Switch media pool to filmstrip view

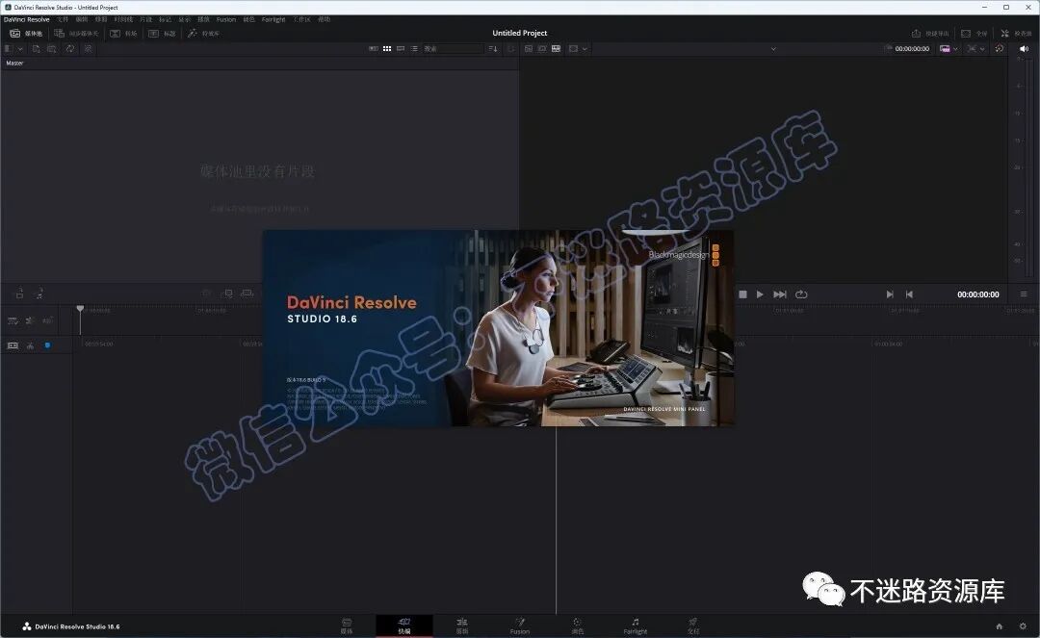click(401, 49)
